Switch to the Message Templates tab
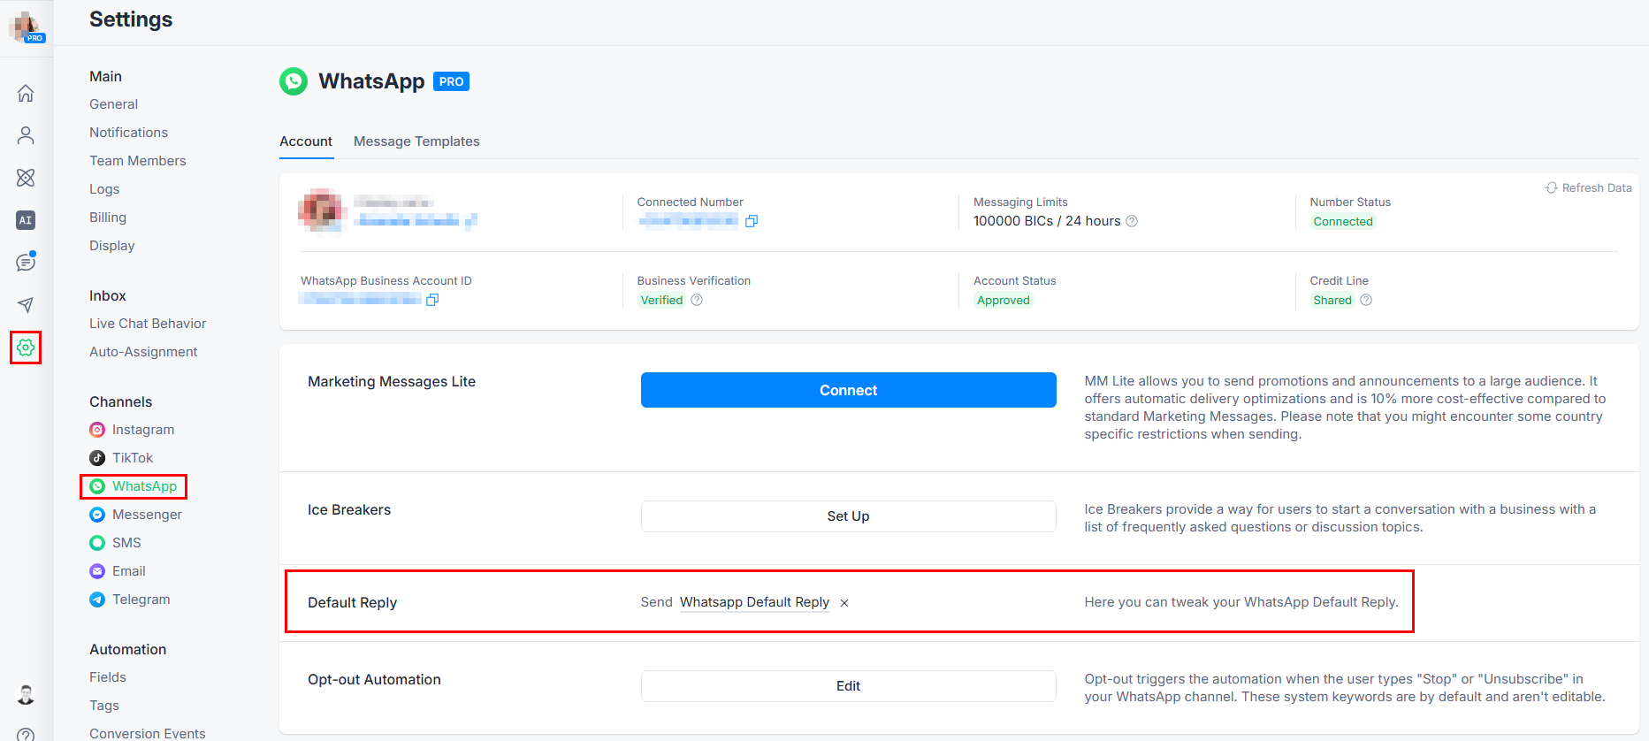This screenshot has height=741, width=1649. [x=416, y=141]
